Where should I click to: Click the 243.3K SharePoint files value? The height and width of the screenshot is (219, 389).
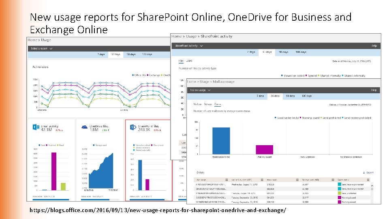[x=144, y=130]
